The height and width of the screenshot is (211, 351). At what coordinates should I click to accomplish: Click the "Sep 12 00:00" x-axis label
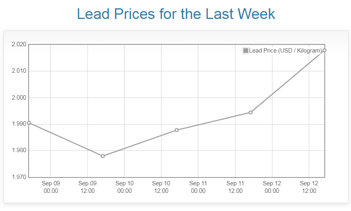click(272, 187)
